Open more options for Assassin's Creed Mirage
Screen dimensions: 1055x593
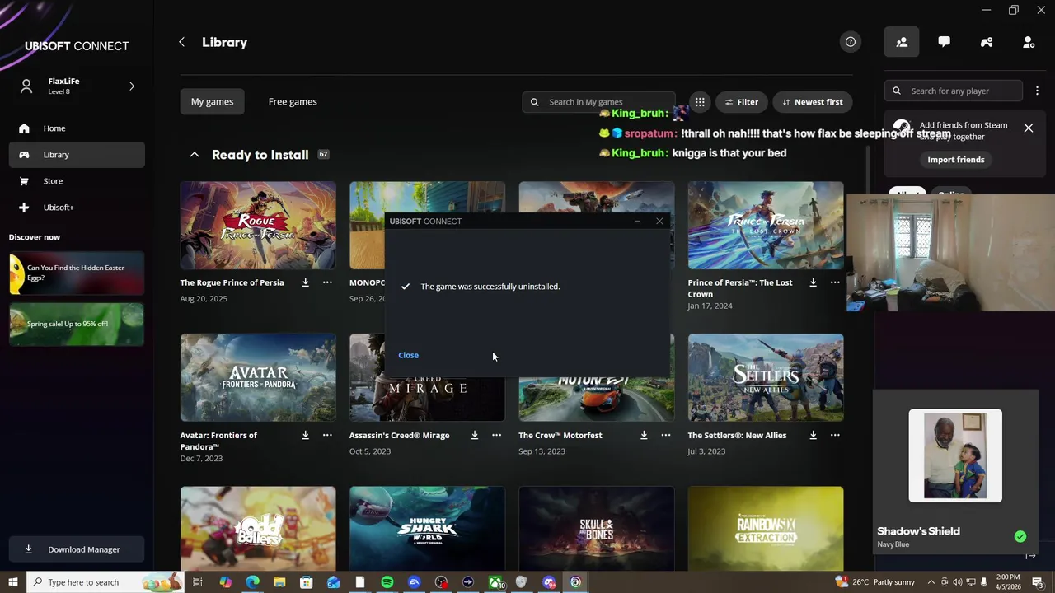496,435
